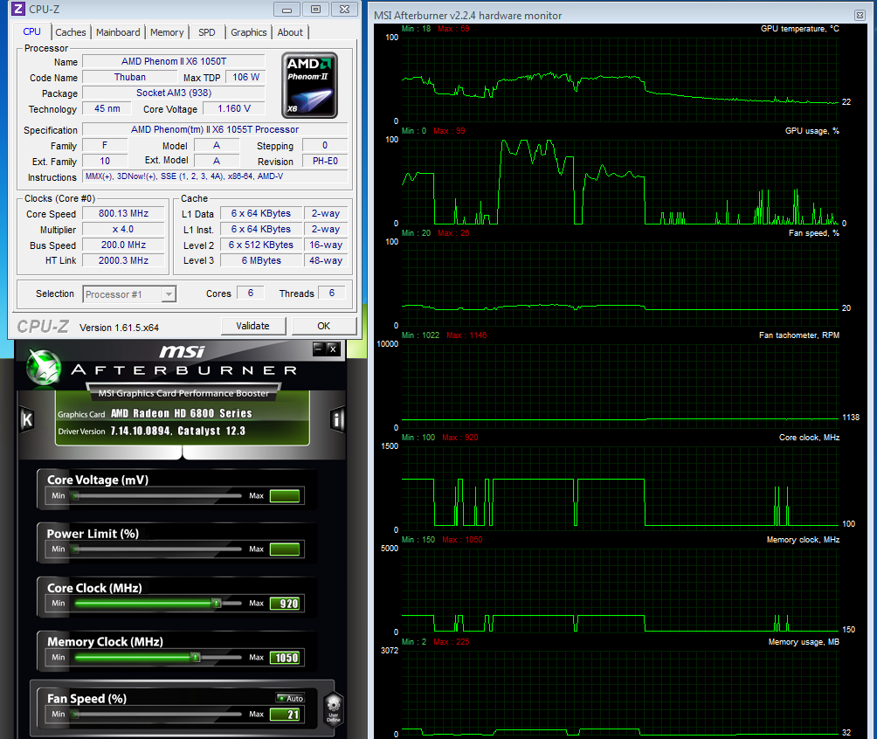Viewport: 877px width, 739px height.
Task: Switch to the CPU tab
Action: coord(31,32)
